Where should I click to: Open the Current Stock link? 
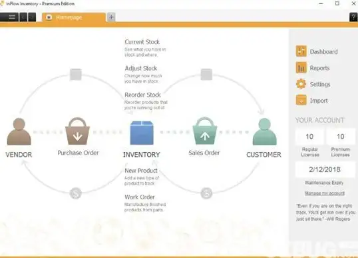tap(142, 42)
